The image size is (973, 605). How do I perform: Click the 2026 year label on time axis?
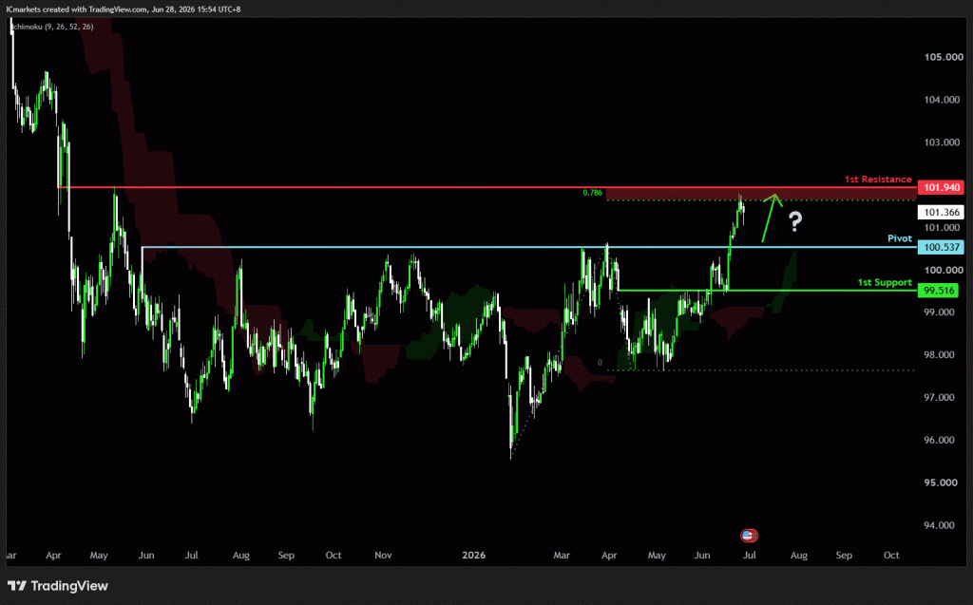(473, 555)
